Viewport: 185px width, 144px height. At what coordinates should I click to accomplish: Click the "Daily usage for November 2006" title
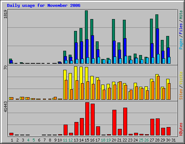pyautogui.click(x=44, y=6)
